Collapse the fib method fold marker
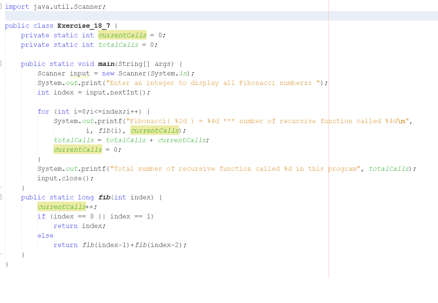This screenshot has height=303, width=438. [x=1, y=197]
